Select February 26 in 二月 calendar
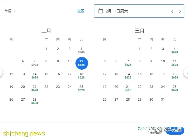188x138 pixels. 11,100
